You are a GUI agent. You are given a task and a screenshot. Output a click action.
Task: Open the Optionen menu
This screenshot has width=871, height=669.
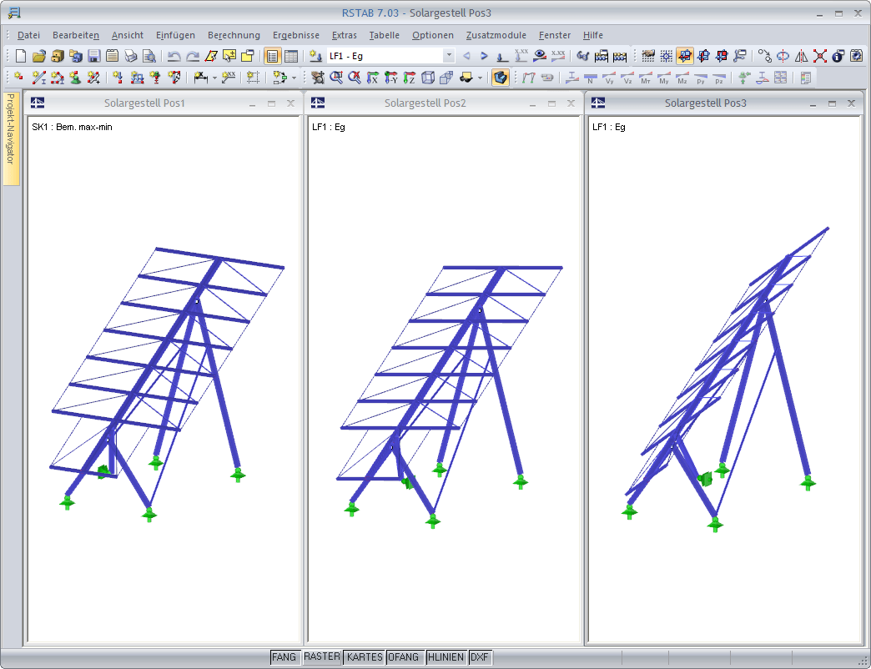433,35
